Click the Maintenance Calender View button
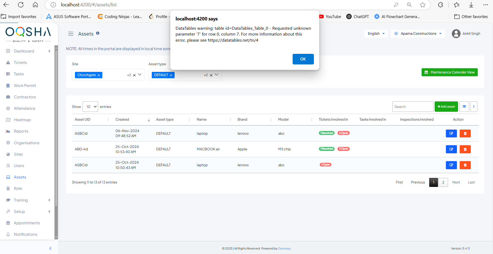 click(x=449, y=72)
